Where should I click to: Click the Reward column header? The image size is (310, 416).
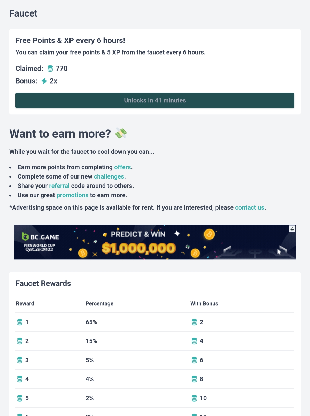tap(25, 303)
